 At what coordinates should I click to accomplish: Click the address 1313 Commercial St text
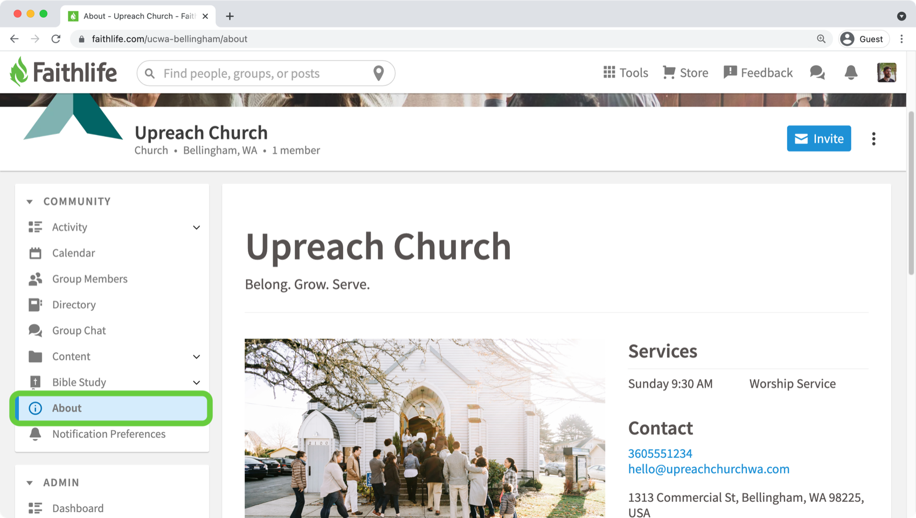click(746, 505)
